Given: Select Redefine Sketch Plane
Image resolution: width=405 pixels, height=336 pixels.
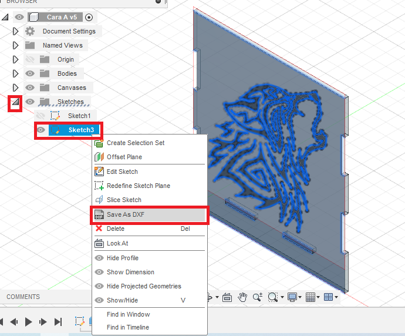Looking at the screenshot, I should pos(150,186).
